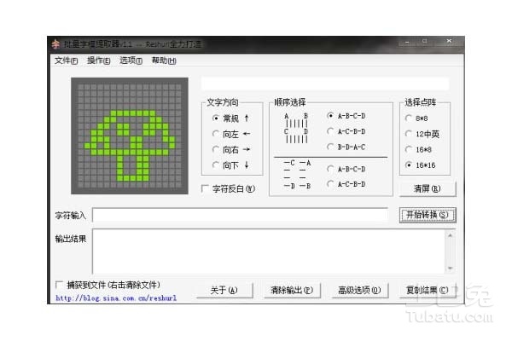Image resolution: width=512 pixels, height=341 pixels.
Task: Click the output scrollbar up arrow
Action: click(450, 235)
